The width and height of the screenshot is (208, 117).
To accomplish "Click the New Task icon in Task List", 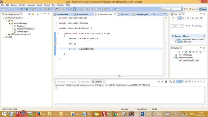I will [173, 18].
